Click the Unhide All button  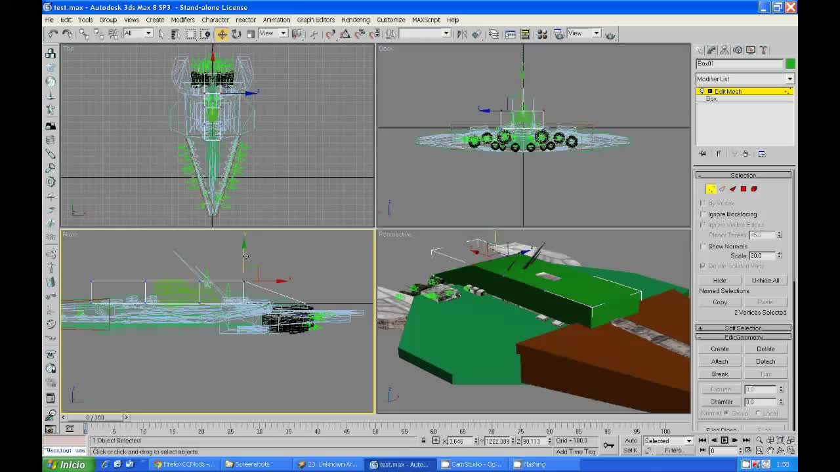pyautogui.click(x=765, y=281)
